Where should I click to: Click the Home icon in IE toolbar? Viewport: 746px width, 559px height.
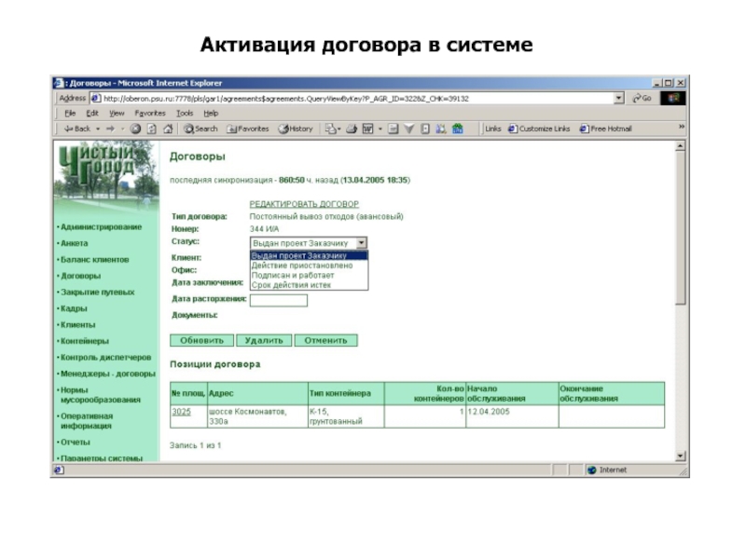pyautogui.click(x=168, y=129)
